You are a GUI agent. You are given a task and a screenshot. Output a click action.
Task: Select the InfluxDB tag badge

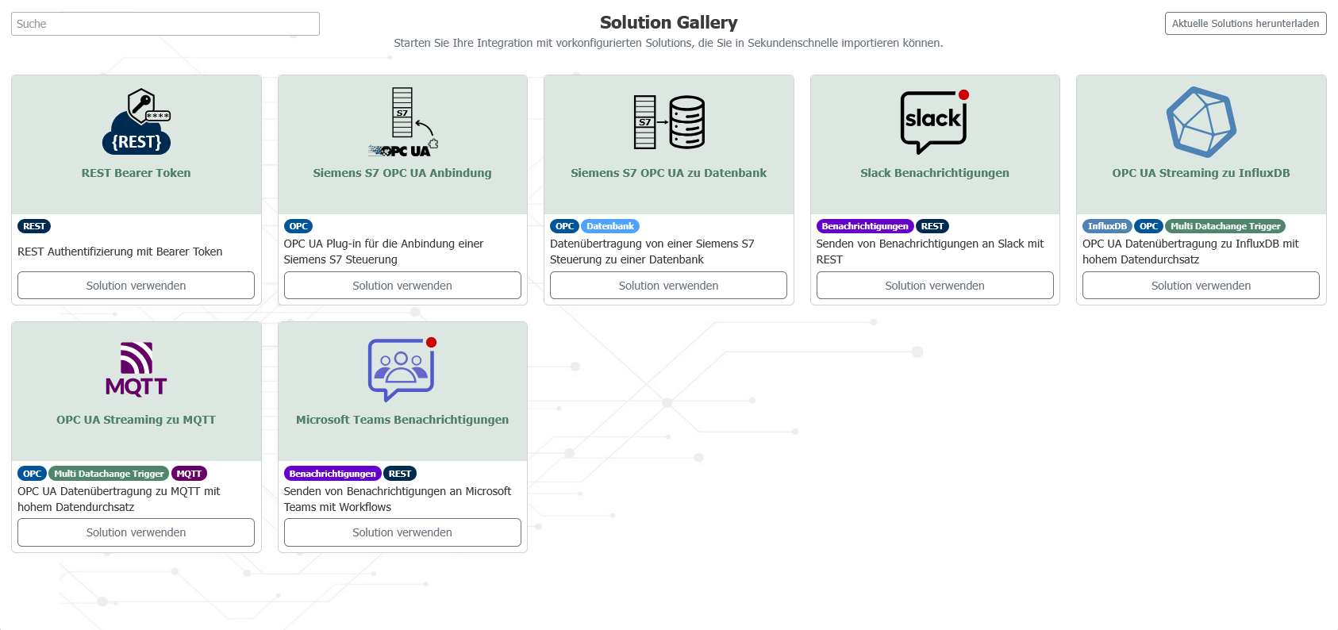(1106, 226)
